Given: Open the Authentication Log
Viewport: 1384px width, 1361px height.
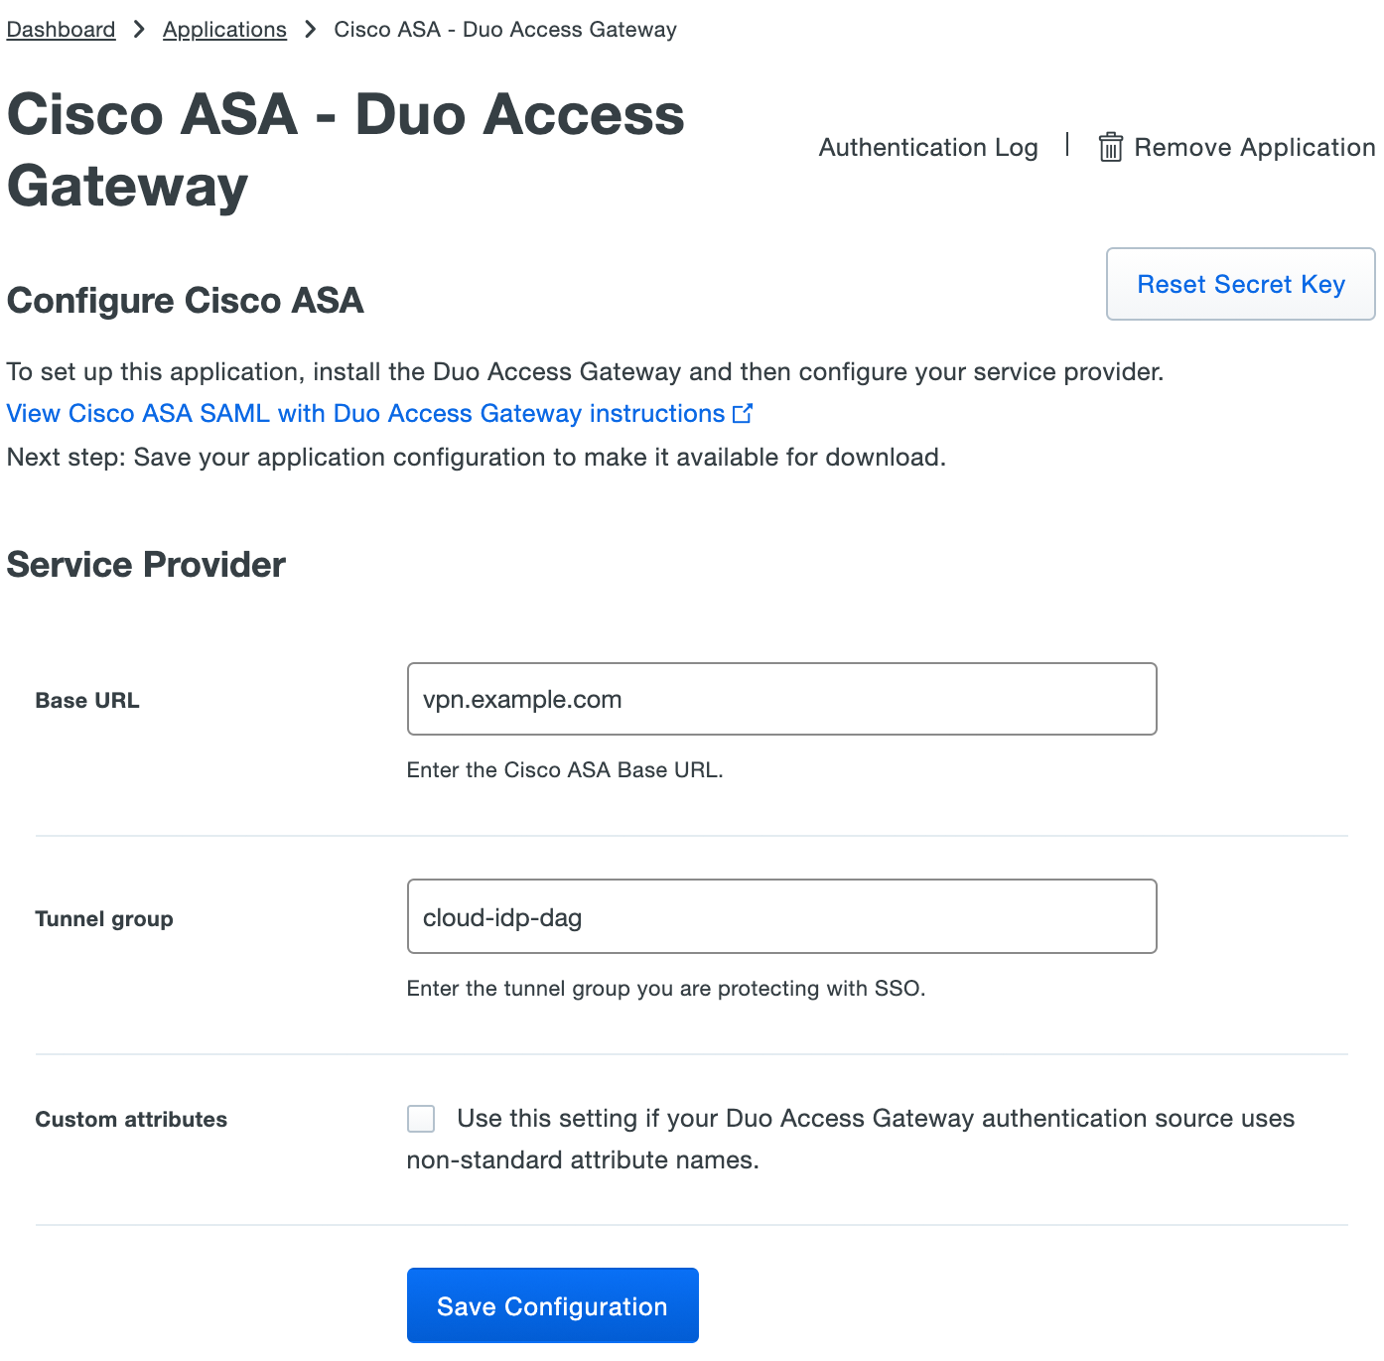Looking at the screenshot, I should (927, 147).
